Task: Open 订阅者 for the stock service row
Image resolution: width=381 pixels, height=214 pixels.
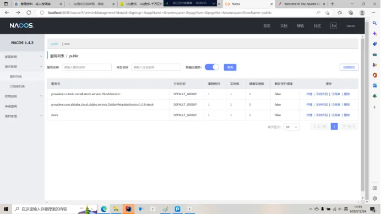Action: [x=336, y=115]
